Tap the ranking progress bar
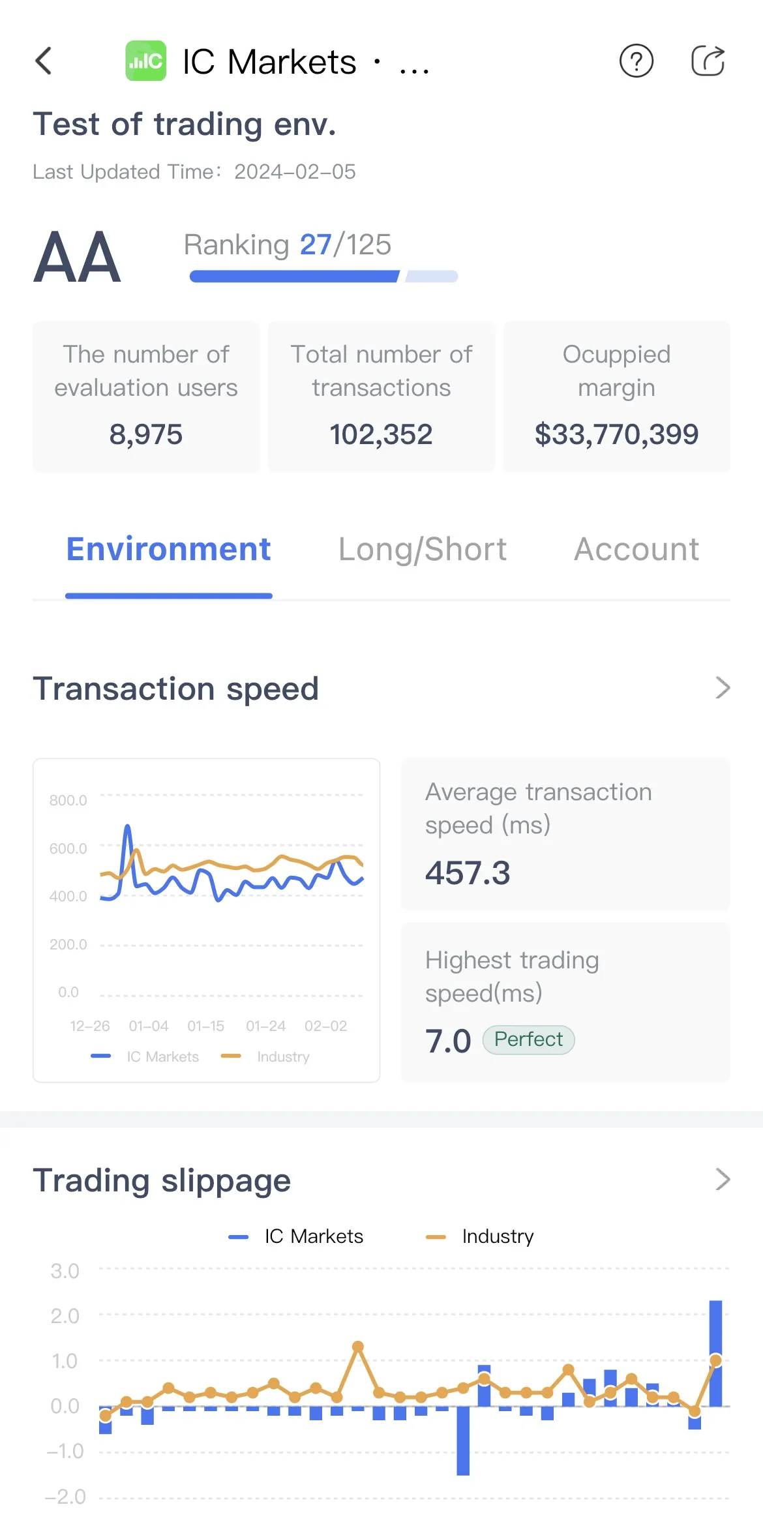Screen dimensions: 763x1522 pyautogui.click(x=323, y=276)
